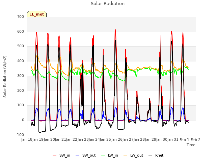
Task: Toggle the Rnet legend entry
Action: tap(156, 155)
